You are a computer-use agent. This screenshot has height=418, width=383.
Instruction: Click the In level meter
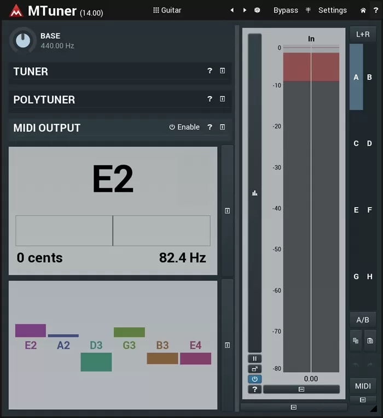coord(311,209)
